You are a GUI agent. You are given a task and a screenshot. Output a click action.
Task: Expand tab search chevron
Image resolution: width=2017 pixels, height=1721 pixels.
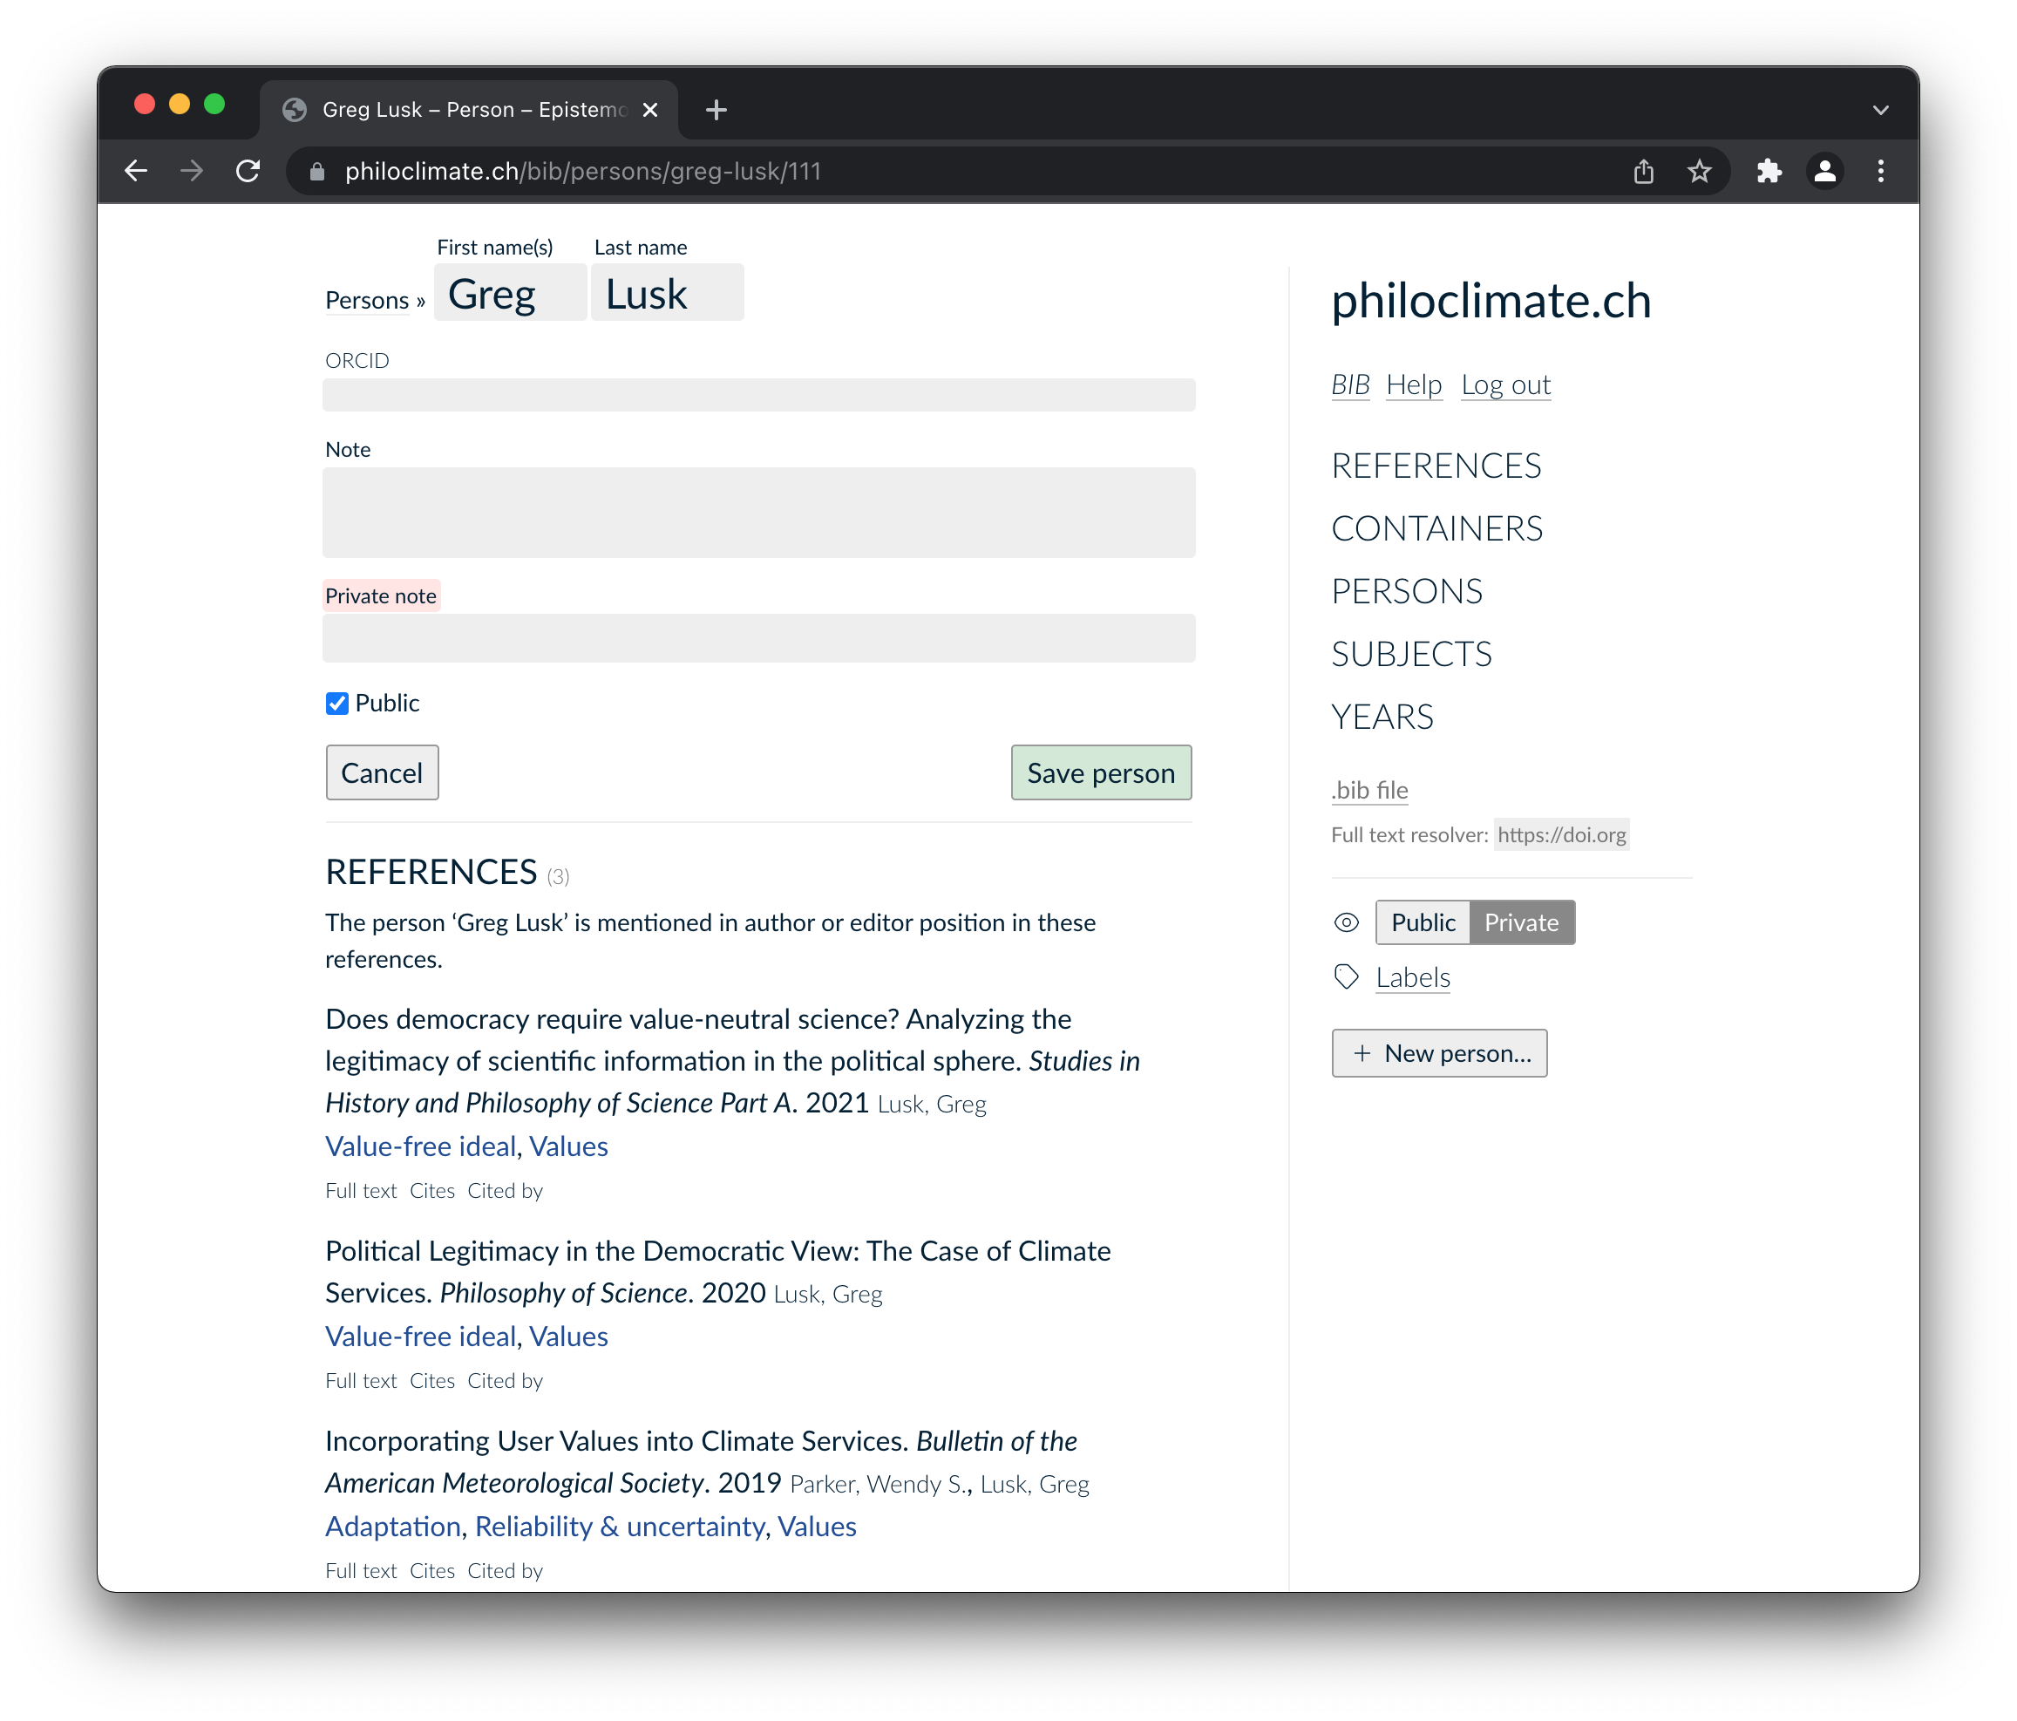click(x=1881, y=110)
